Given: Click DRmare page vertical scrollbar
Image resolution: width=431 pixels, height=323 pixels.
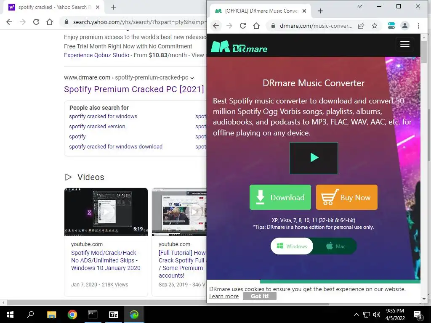Looking at the screenshot, I should [423, 52].
